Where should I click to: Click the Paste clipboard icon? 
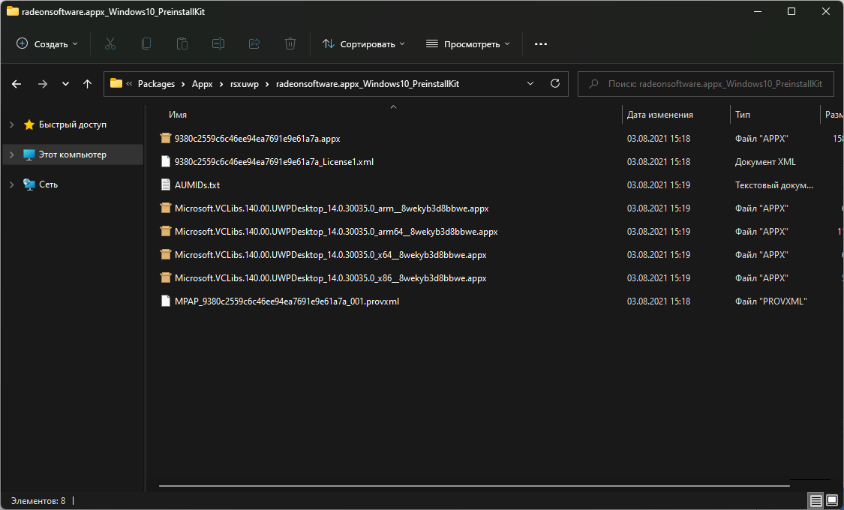[x=182, y=44]
